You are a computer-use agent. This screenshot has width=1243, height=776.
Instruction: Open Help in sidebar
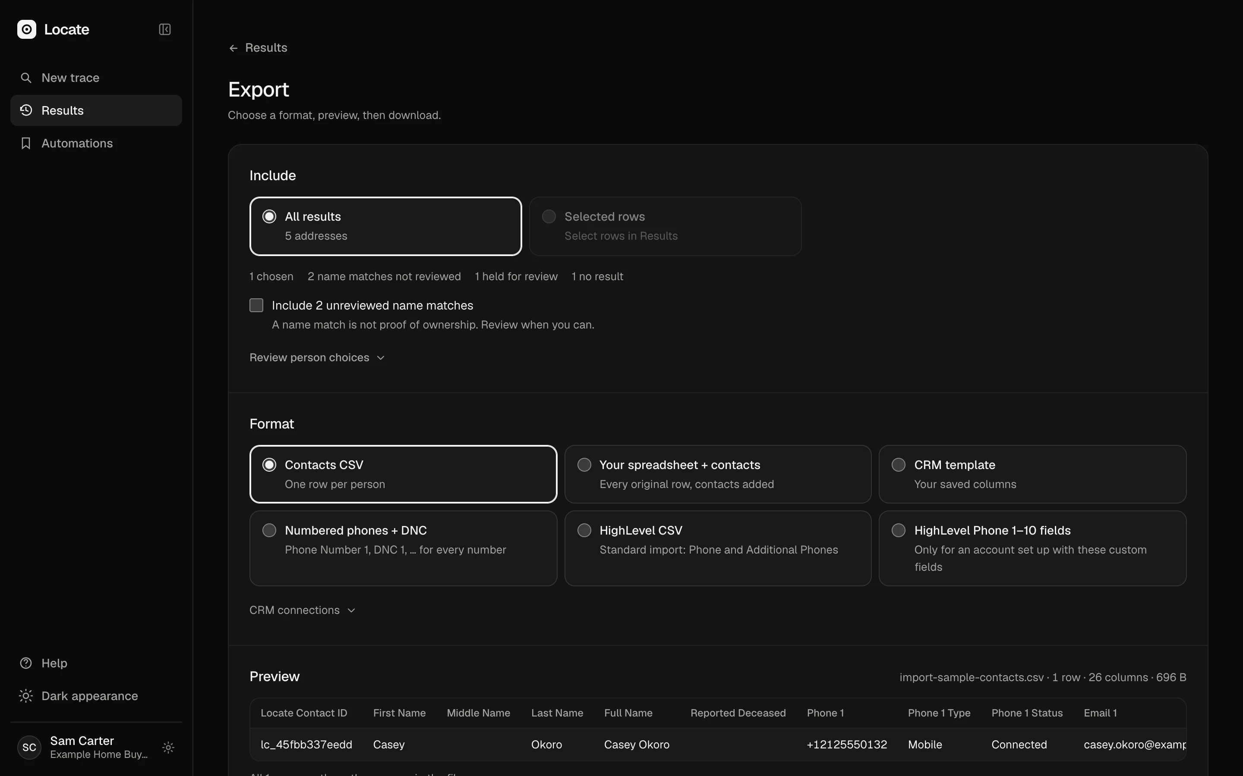click(x=96, y=663)
